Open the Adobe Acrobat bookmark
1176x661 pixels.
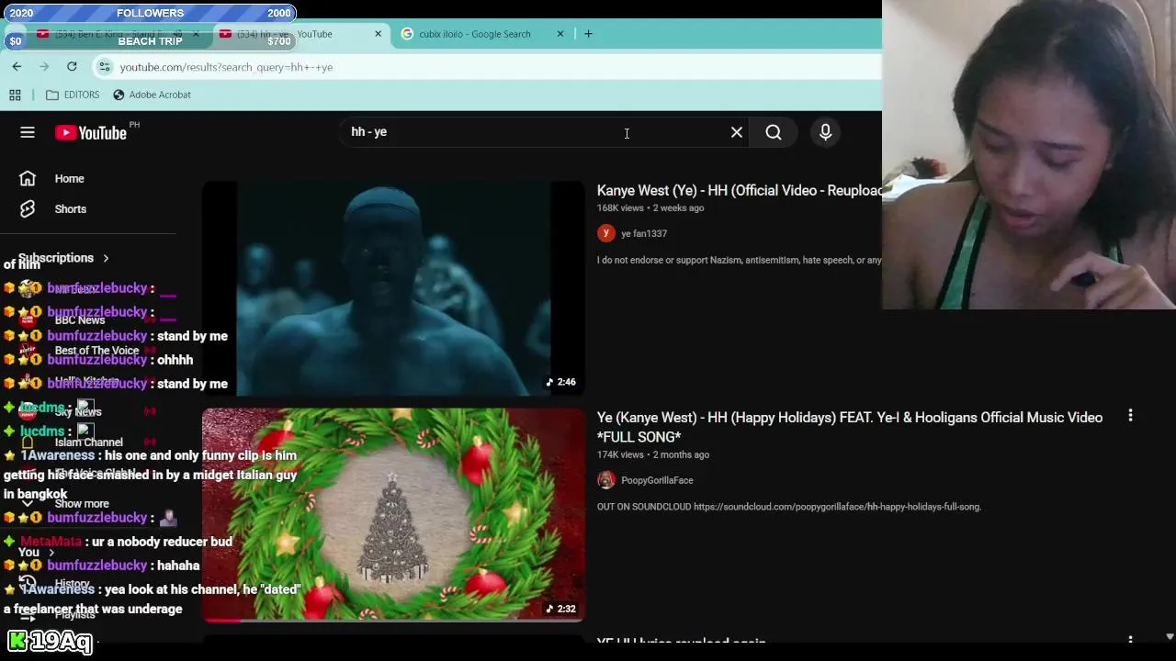(x=152, y=95)
